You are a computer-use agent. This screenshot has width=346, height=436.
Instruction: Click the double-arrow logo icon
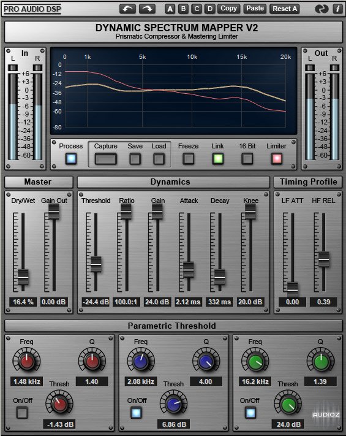click(322, 9)
